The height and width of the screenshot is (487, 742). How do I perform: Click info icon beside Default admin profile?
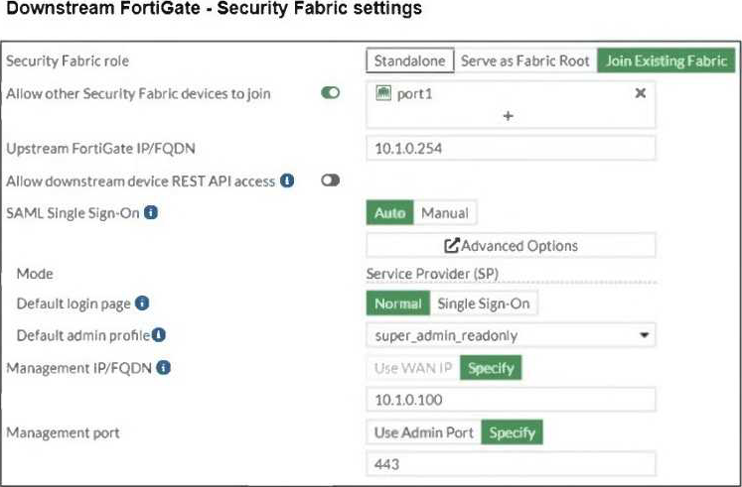point(158,335)
